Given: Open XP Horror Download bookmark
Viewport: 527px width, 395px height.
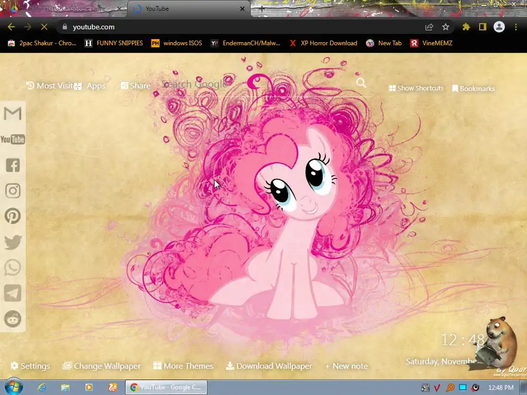Looking at the screenshot, I should [x=323, y=43].
